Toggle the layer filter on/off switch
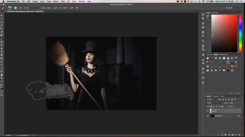 [235, 99]
